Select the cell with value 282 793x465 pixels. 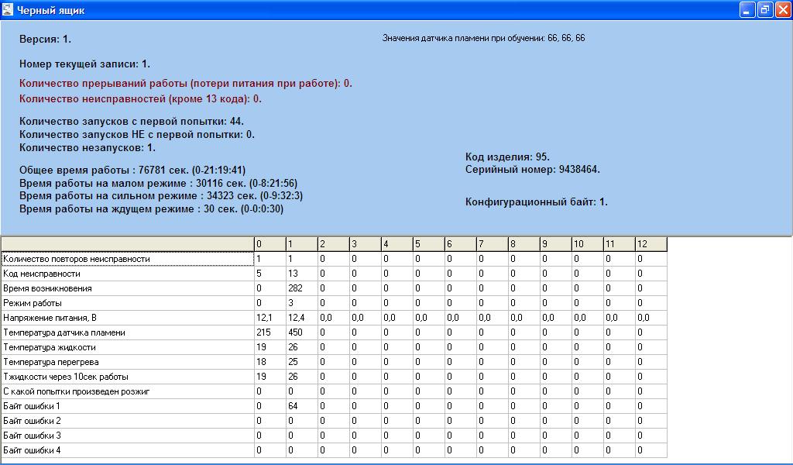pos(302,288)
